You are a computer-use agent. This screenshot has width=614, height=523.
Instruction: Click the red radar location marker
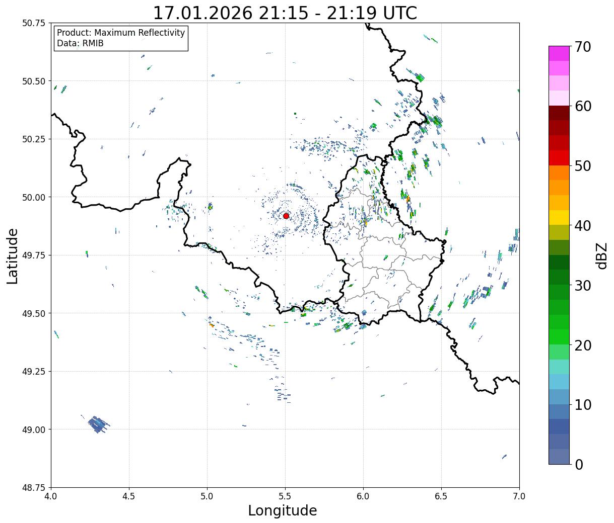coord(286,216)
